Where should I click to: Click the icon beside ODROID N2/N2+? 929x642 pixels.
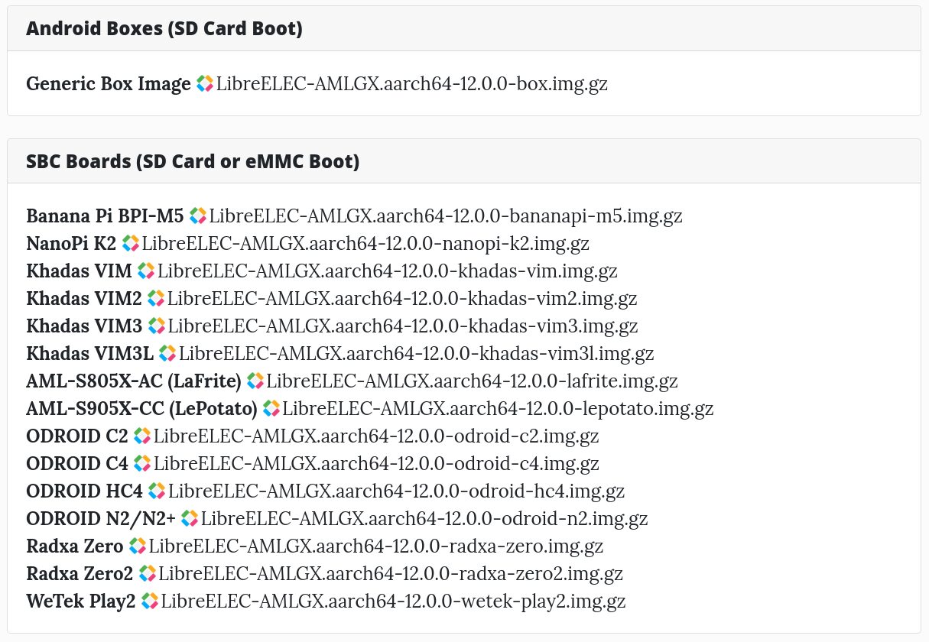(x=190, y=519)
